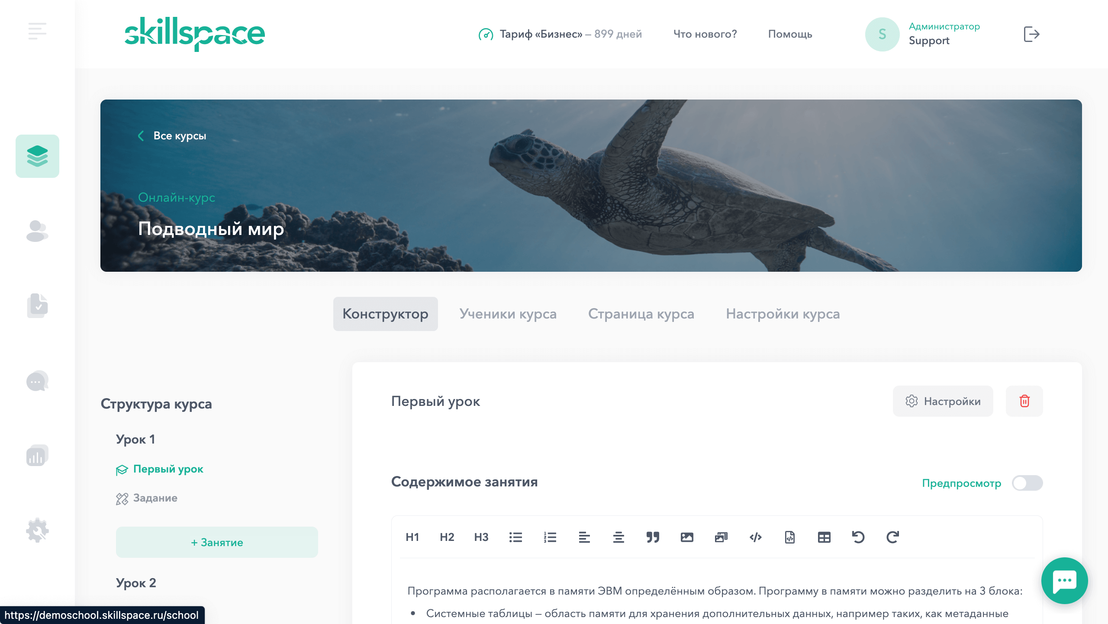Image resolution: width=1108 pixels, height=624 pixels.
Task: Toggle the Предпросмотр switch
Action: pos(1027,483)
